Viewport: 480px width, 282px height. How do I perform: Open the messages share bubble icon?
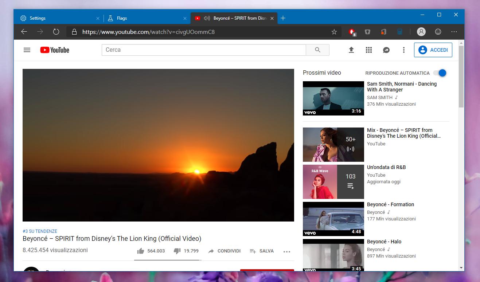click(386, 50)
